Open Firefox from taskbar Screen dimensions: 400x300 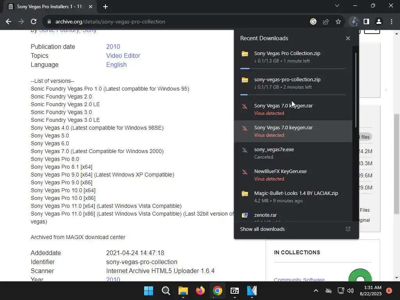[200, 291]
